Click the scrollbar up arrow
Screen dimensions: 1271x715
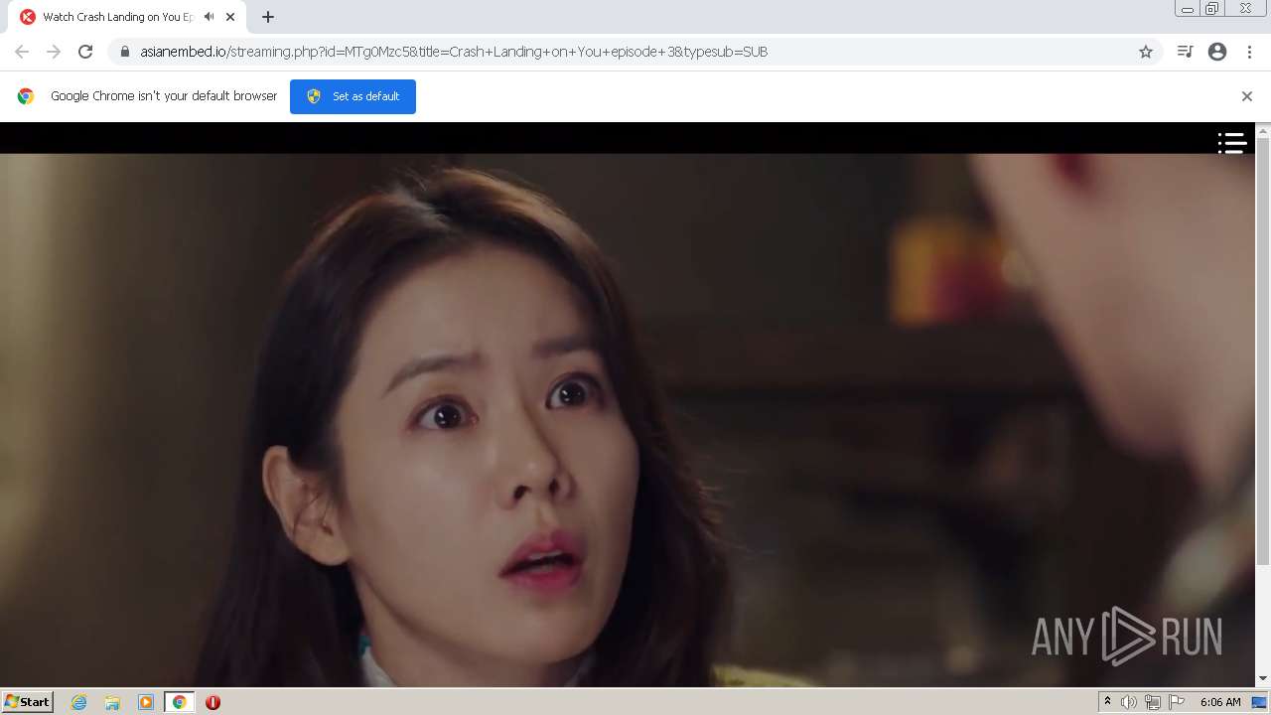1263,129
